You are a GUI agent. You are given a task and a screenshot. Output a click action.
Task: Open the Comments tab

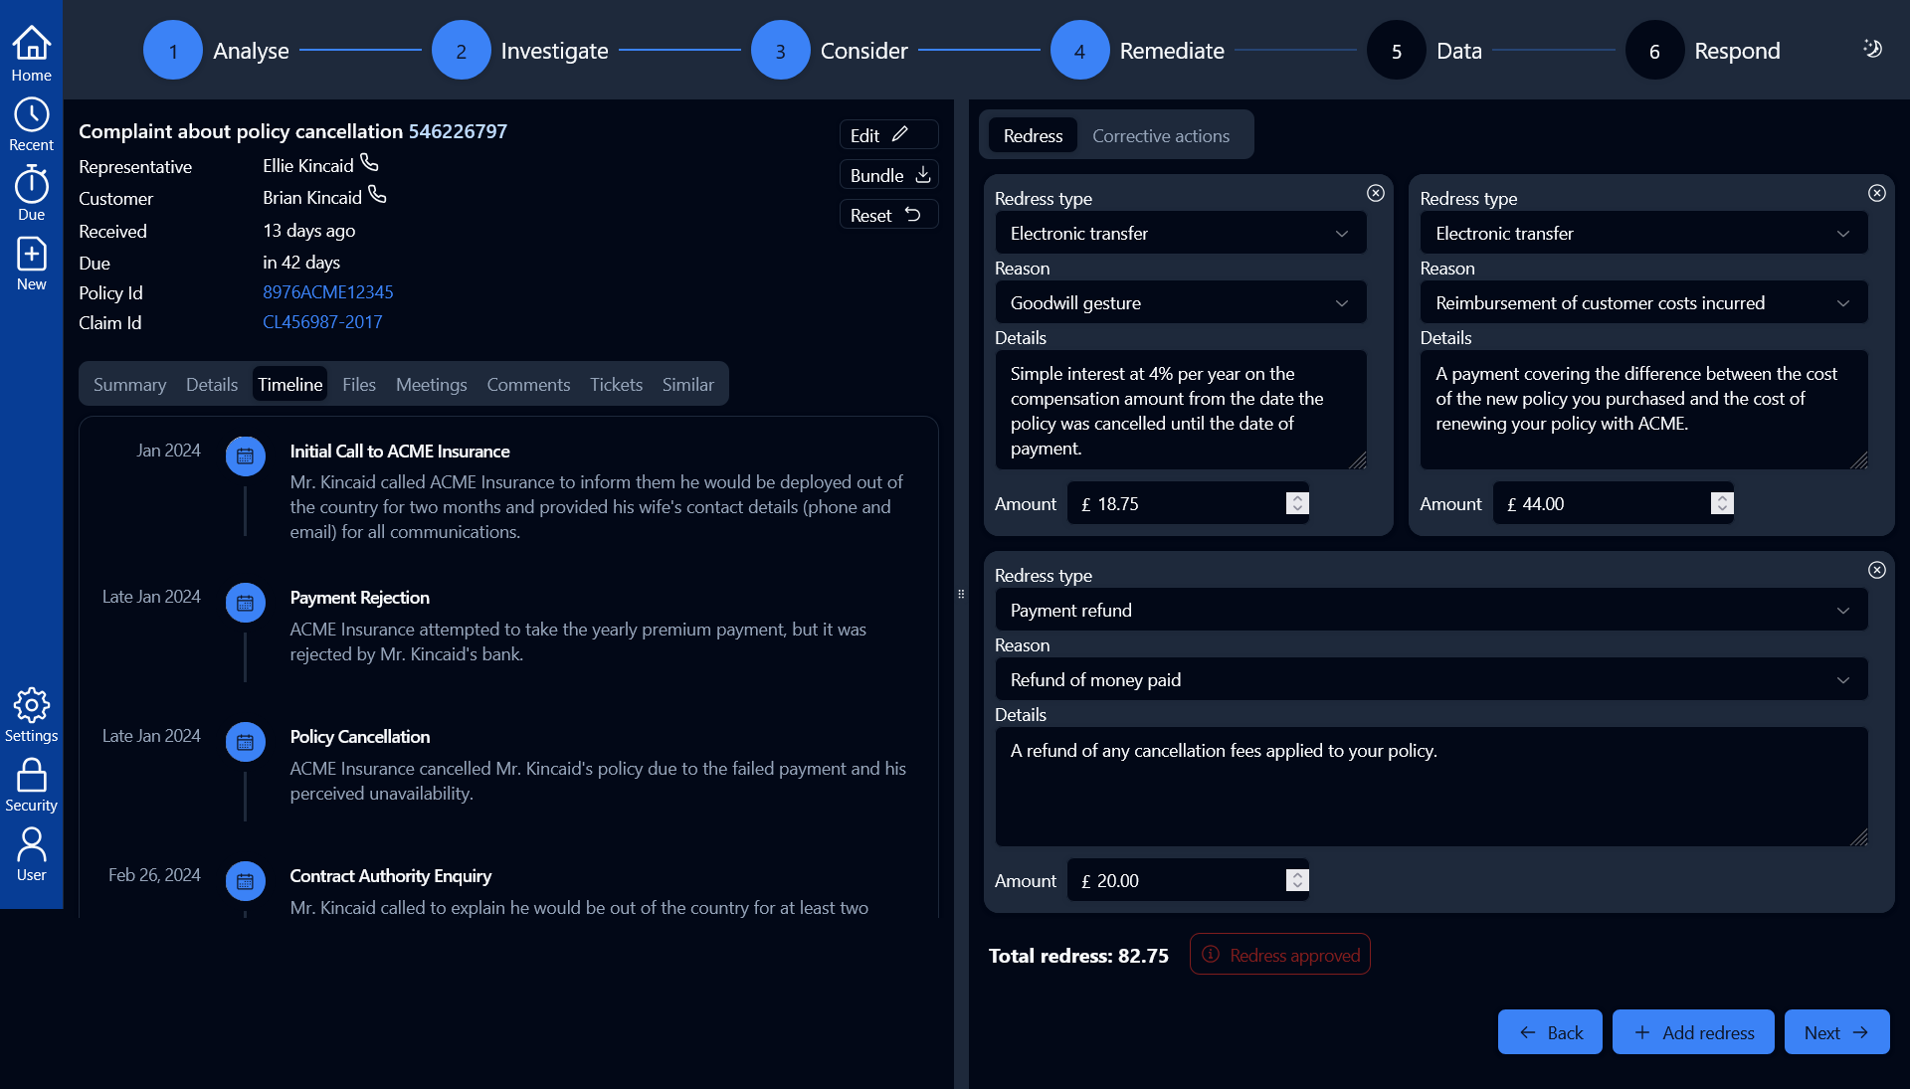coord(528,384)
